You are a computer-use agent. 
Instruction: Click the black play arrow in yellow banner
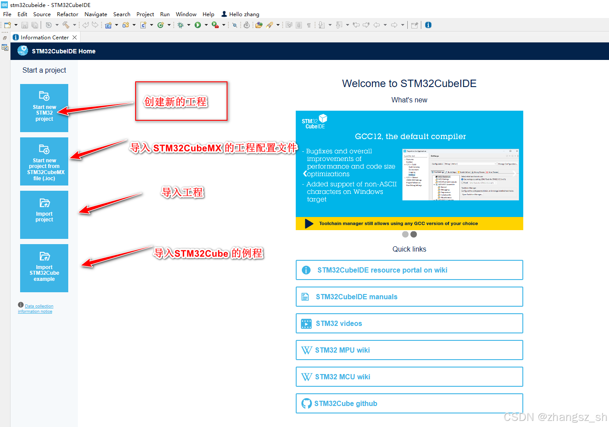tap(309, 224)
